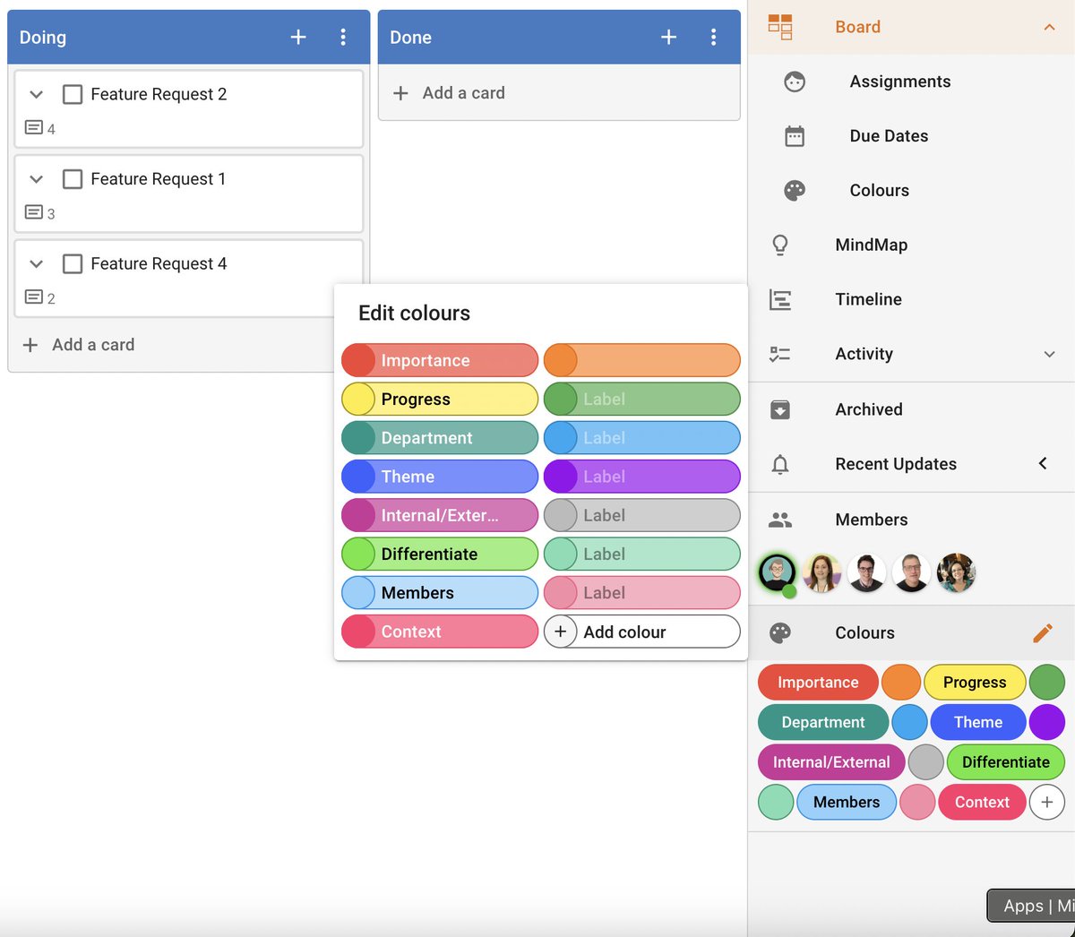This screenshot has width=1075, height=937.
Task: Select the grey Label colour in popup
Action: pos(642,515)
